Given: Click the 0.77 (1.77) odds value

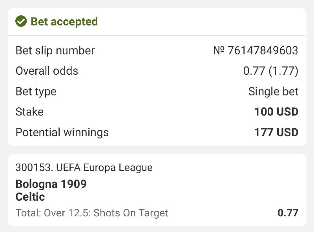Looking at the screenshot, I should [x=271, y=71].
